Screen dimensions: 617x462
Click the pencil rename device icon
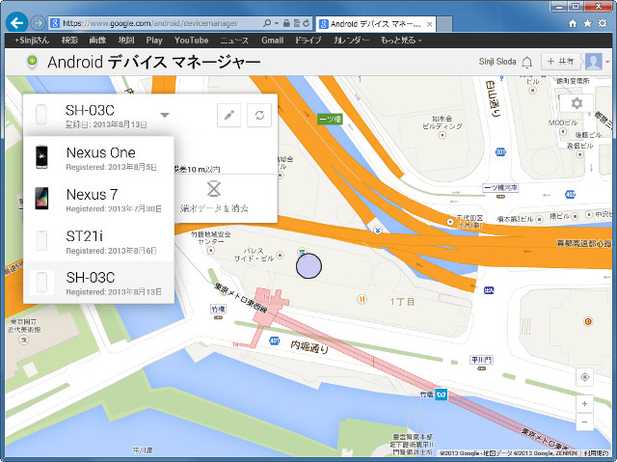(x=229, y=115)
